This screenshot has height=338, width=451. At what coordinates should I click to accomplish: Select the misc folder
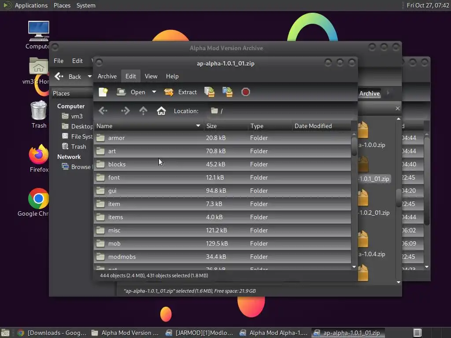[222, 231]
